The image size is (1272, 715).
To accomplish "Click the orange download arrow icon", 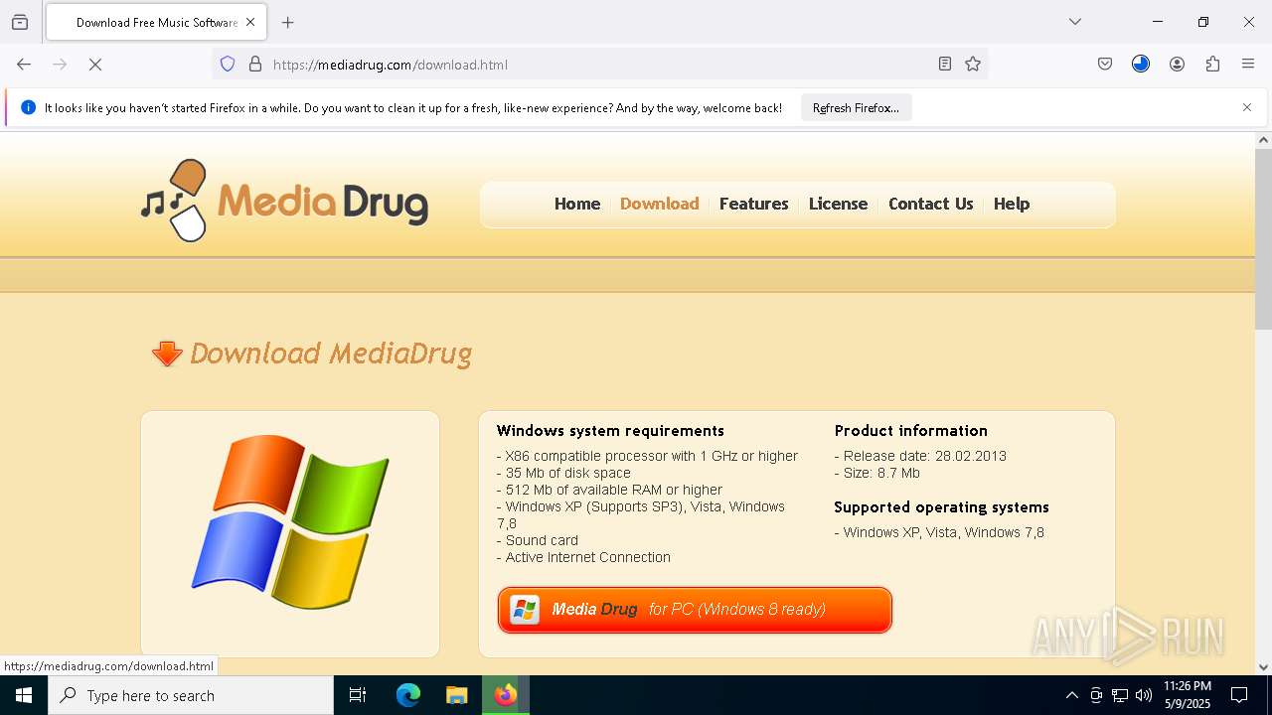I will pyautogui.click(x=167, y=354).
